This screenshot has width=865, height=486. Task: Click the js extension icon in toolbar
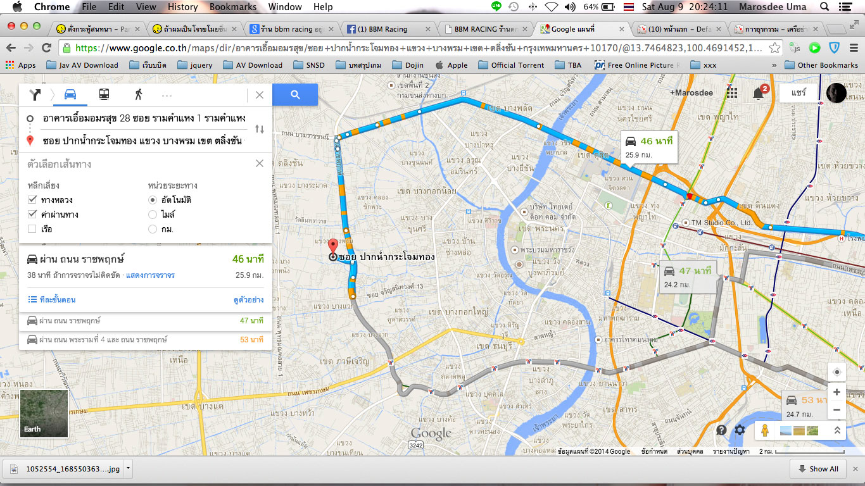click(x=796, y=47)
